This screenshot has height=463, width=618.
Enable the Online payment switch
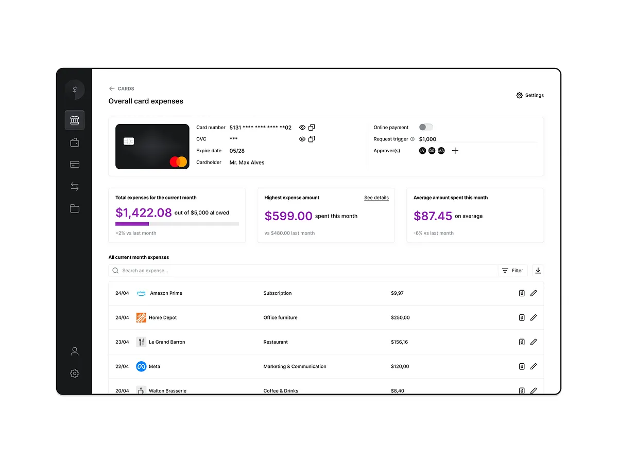426,127
